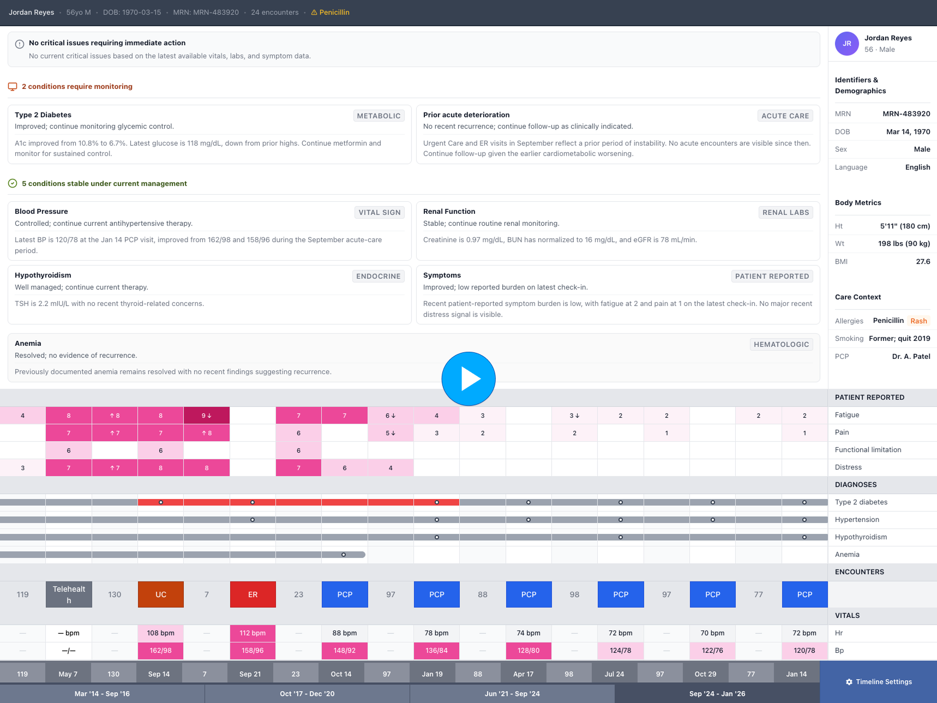
Task: Open the Telehealth encounter block
Action: (x=69, y=594)
